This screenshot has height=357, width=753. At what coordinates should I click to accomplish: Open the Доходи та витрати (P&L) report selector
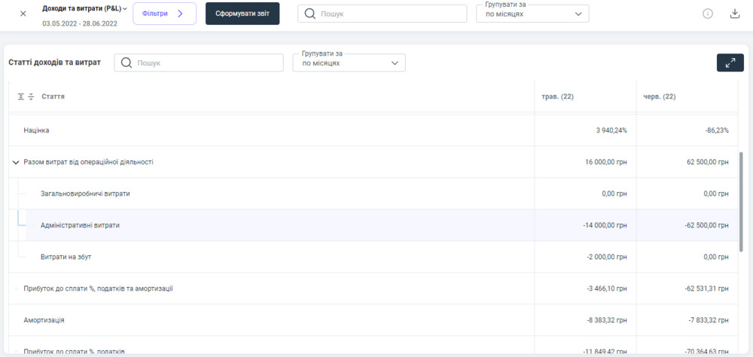pyautogui.click(x=84, y=8)
